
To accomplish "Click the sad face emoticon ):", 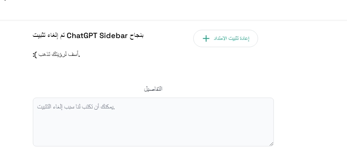I will [35, 55].
